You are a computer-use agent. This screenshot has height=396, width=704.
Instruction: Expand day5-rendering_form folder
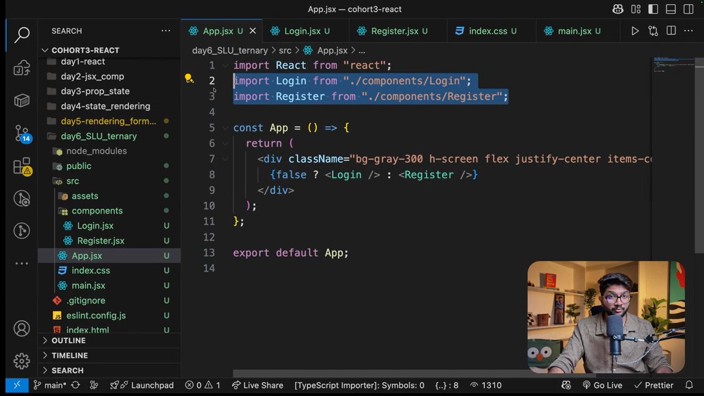click(x=109, y=121)
